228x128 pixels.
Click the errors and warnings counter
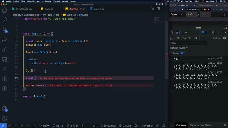[x=72, y=126]
